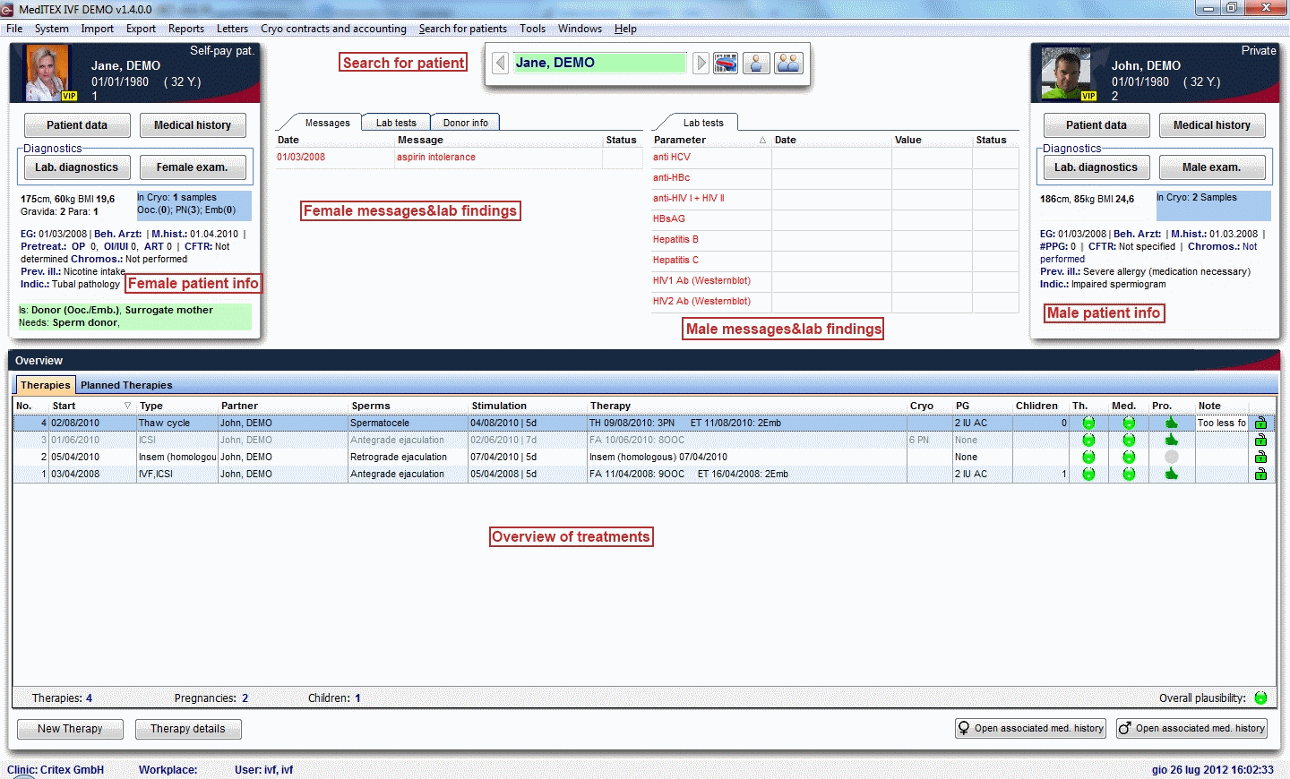This screenshot has width=1290, height=779.
Task: Open Patient data for John DEMO
Action: point(1096,125)
